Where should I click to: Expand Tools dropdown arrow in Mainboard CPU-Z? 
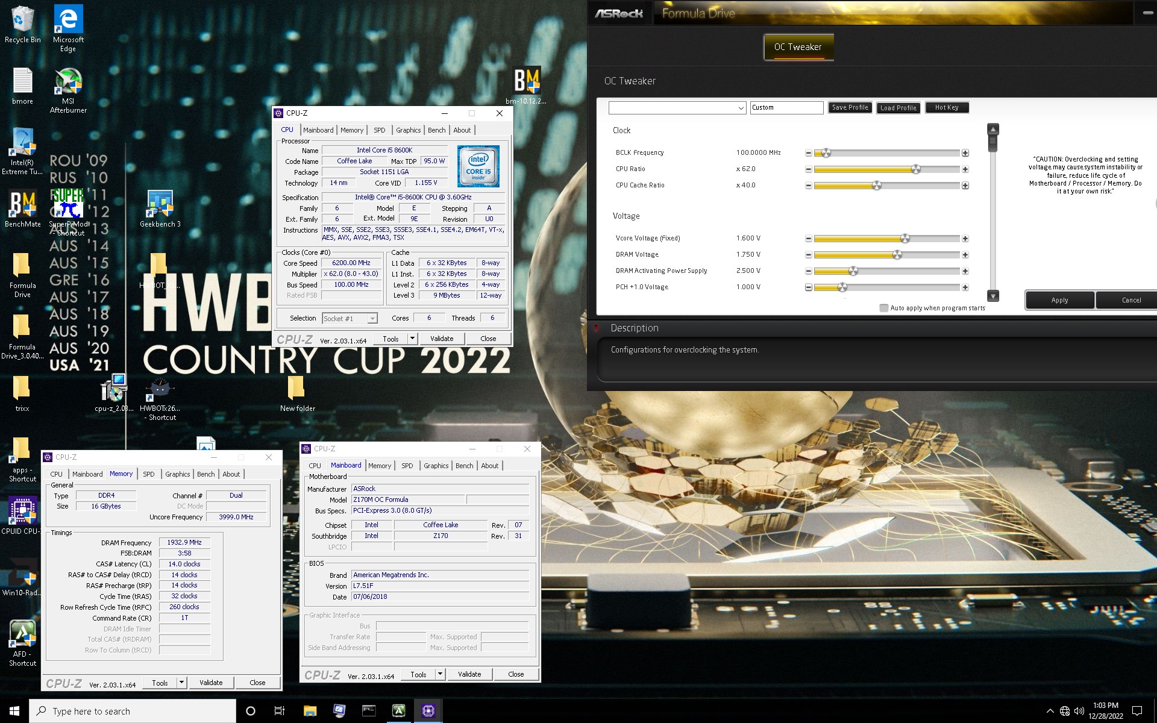441,674
